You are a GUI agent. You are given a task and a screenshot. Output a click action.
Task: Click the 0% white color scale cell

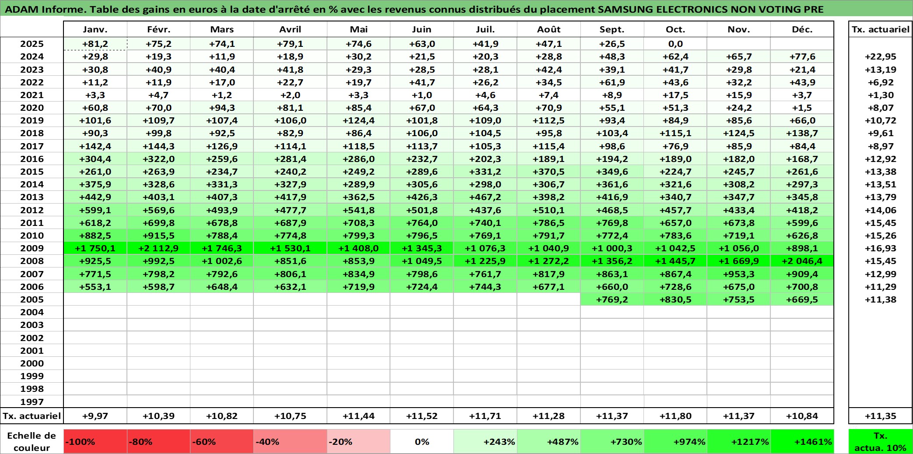coord(421,441)
